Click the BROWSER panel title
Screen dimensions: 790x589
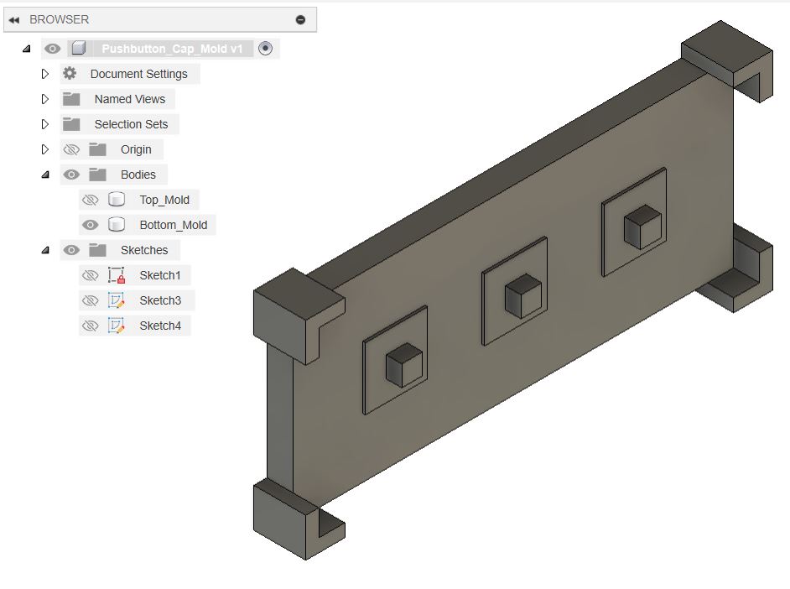click(x=59, y=19)
